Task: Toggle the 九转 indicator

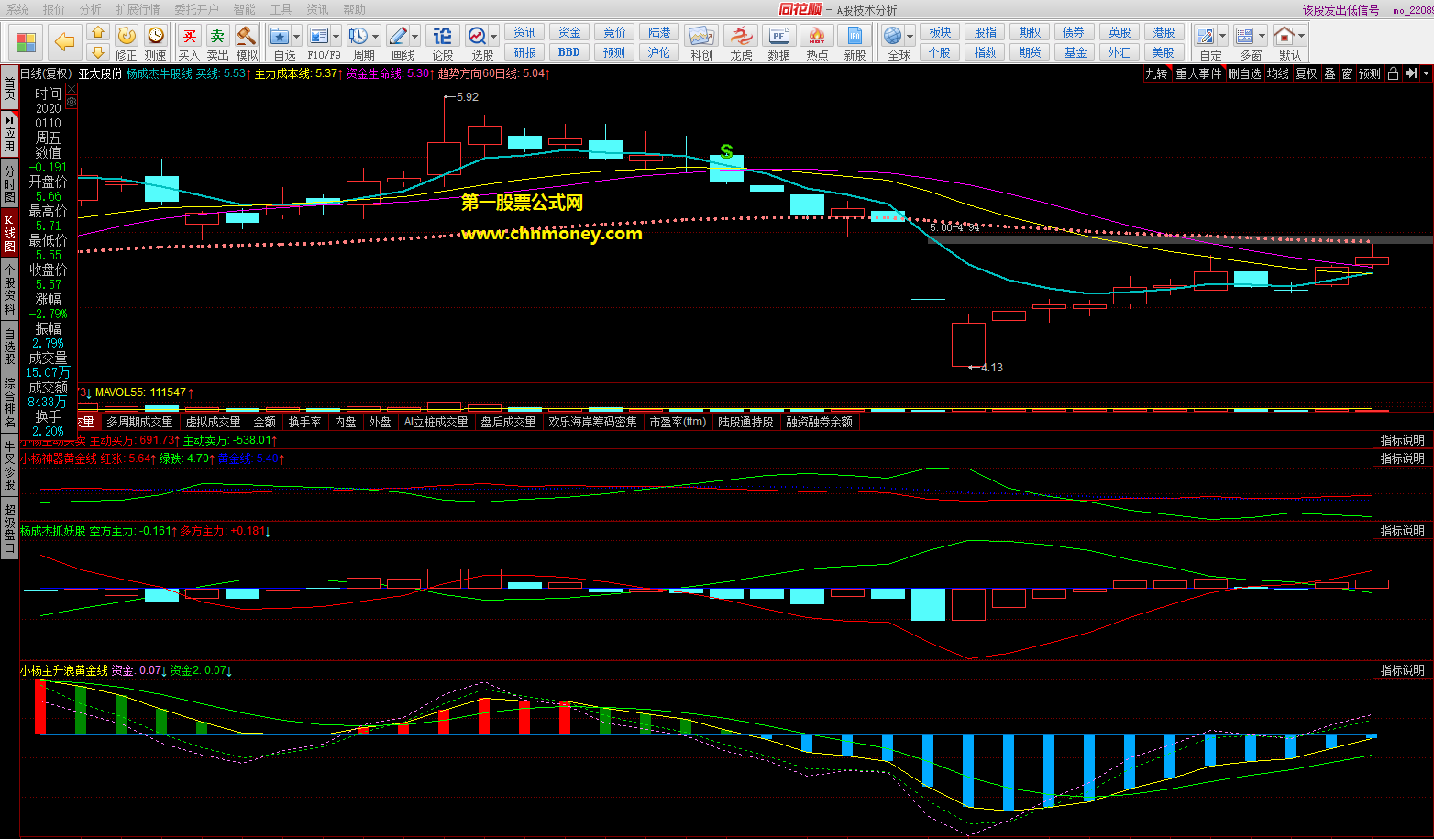Action: coord(1157,73)
